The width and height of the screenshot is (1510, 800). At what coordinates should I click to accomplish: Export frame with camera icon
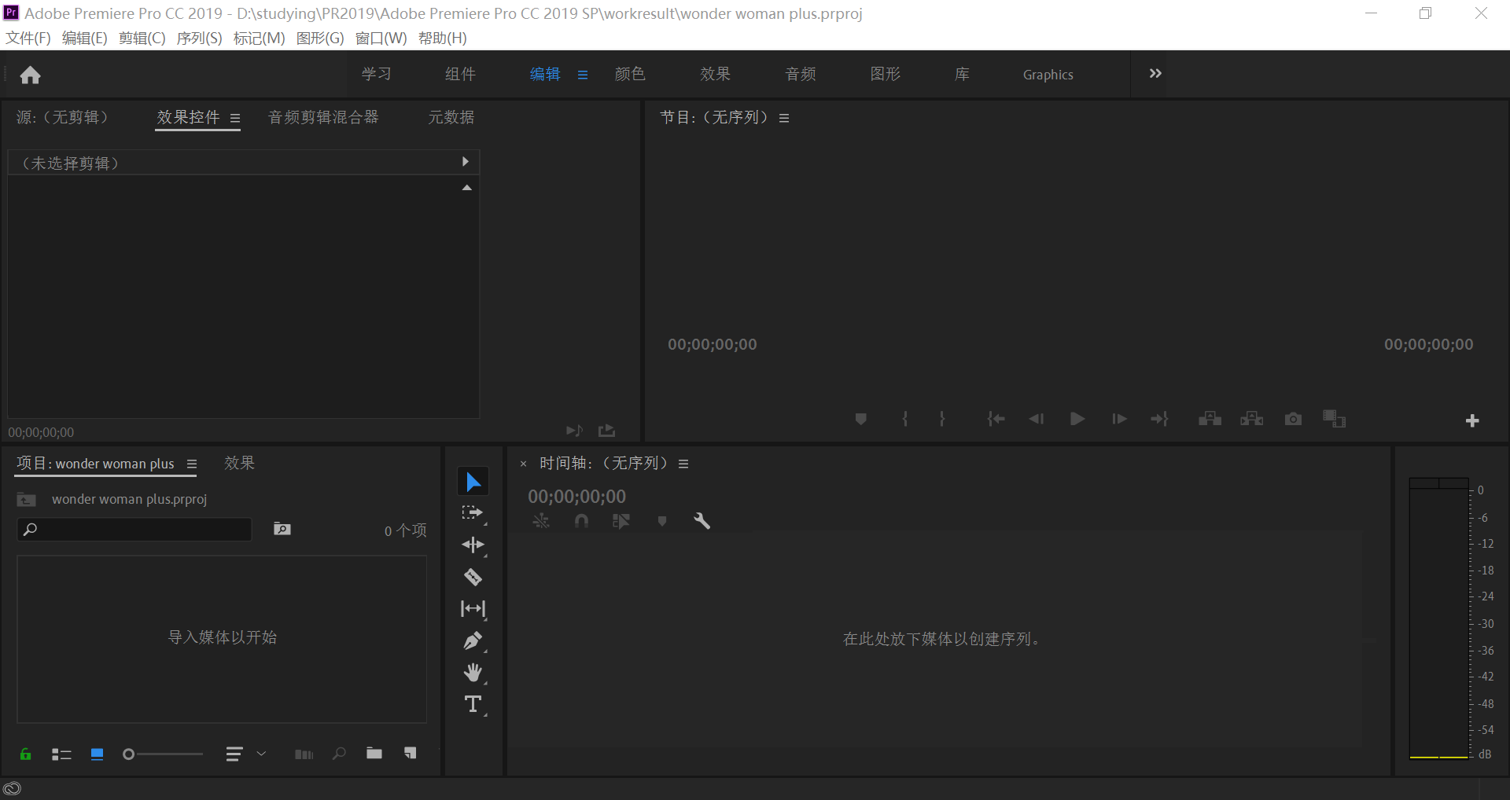tap(1293, 419)
